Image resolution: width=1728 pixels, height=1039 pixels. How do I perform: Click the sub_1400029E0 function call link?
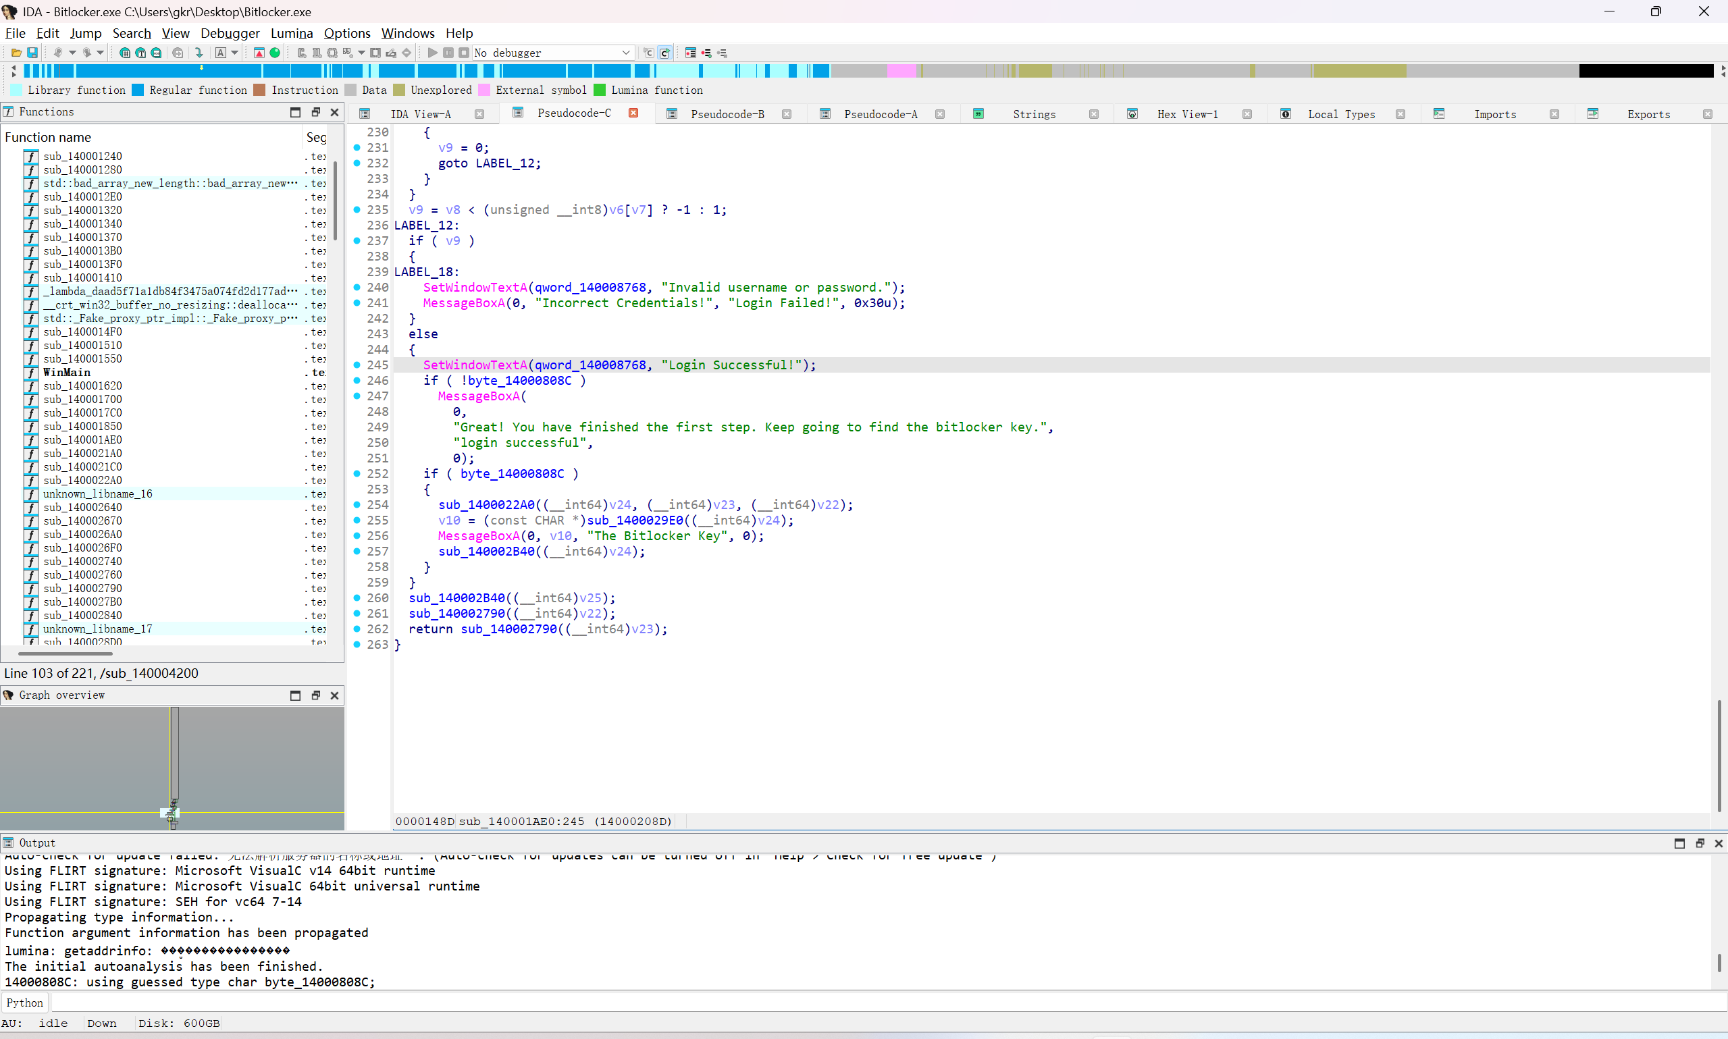pyautogui.click(x=634, y=521)
